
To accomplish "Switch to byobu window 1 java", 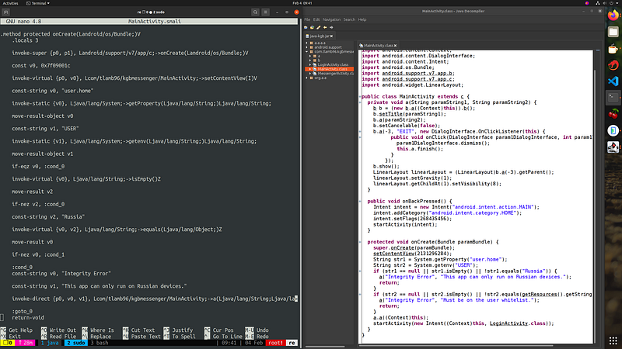I will coord(50,343).
